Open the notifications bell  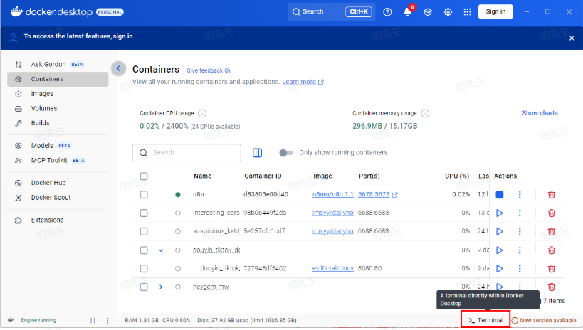point(407,12)
